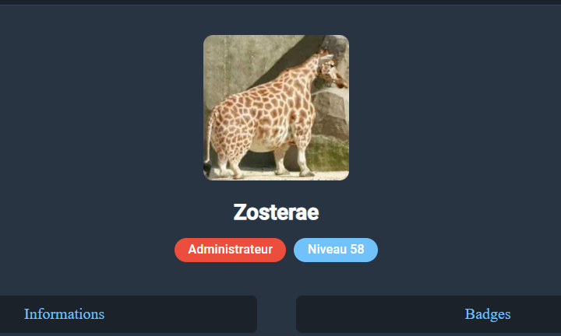Click the dark header bar at the top
561x336 pixels.
click(x=280, y=2)
